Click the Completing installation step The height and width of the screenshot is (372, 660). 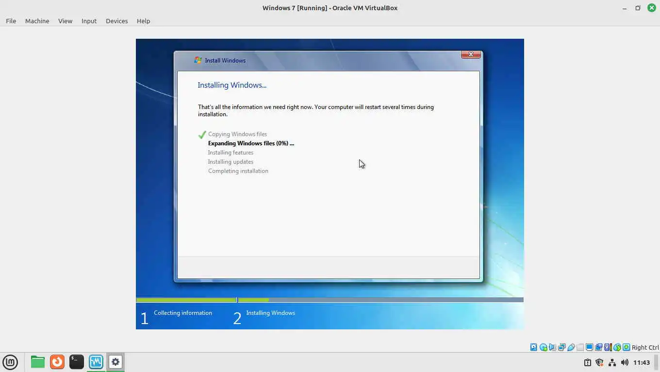click(x=238, y=171)
